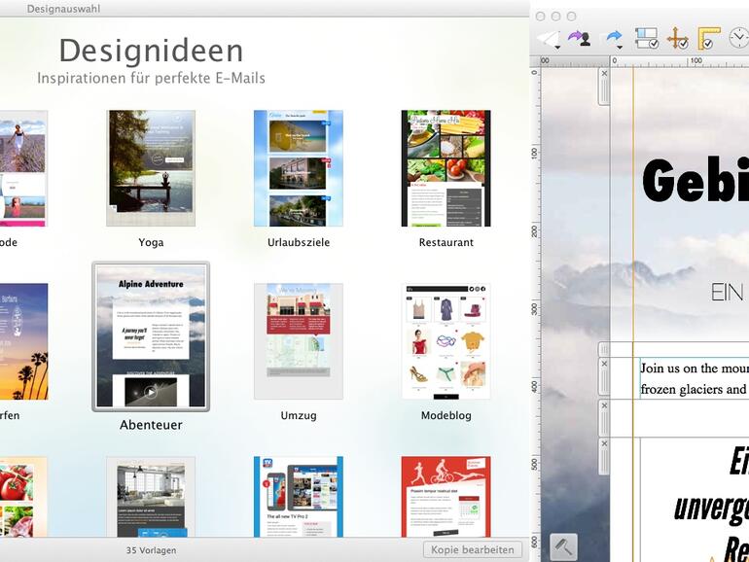Click the frozen glaciers text line
The image size is (749, 562).
point(695,389)
